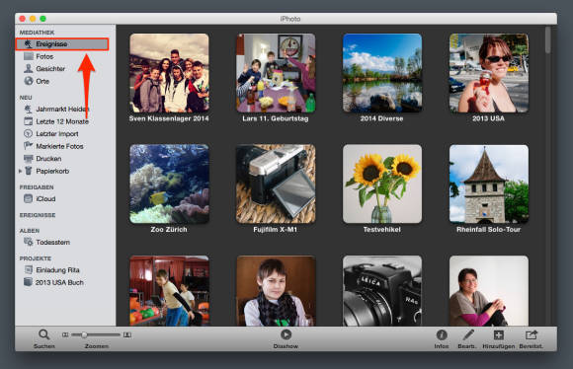
Task: Open the Todesstern album icon
Action: [x=28, y=242]
